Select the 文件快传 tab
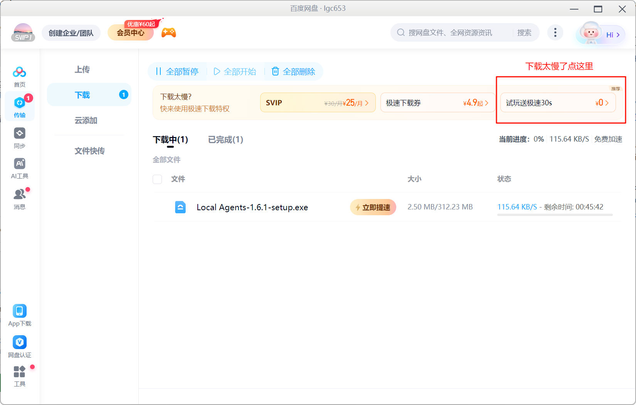 tap(89, 151)
